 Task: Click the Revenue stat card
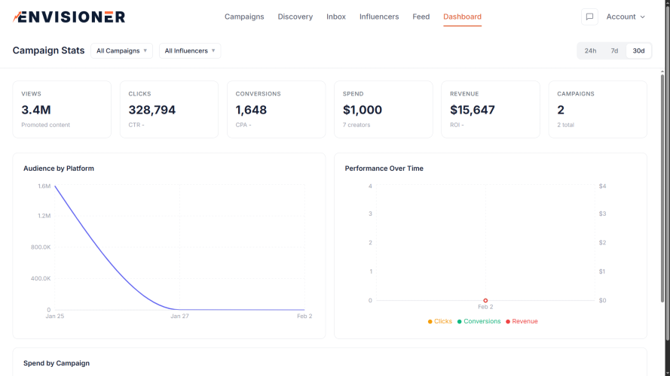point(490,110)
